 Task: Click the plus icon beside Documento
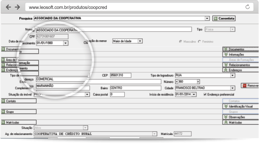tap(3, 49)
